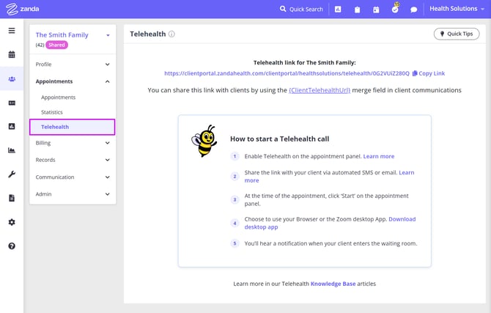The width and height of the screenshot is (491, 313).
Task: Select the Telehealth menu item
Action: point(55,127)
